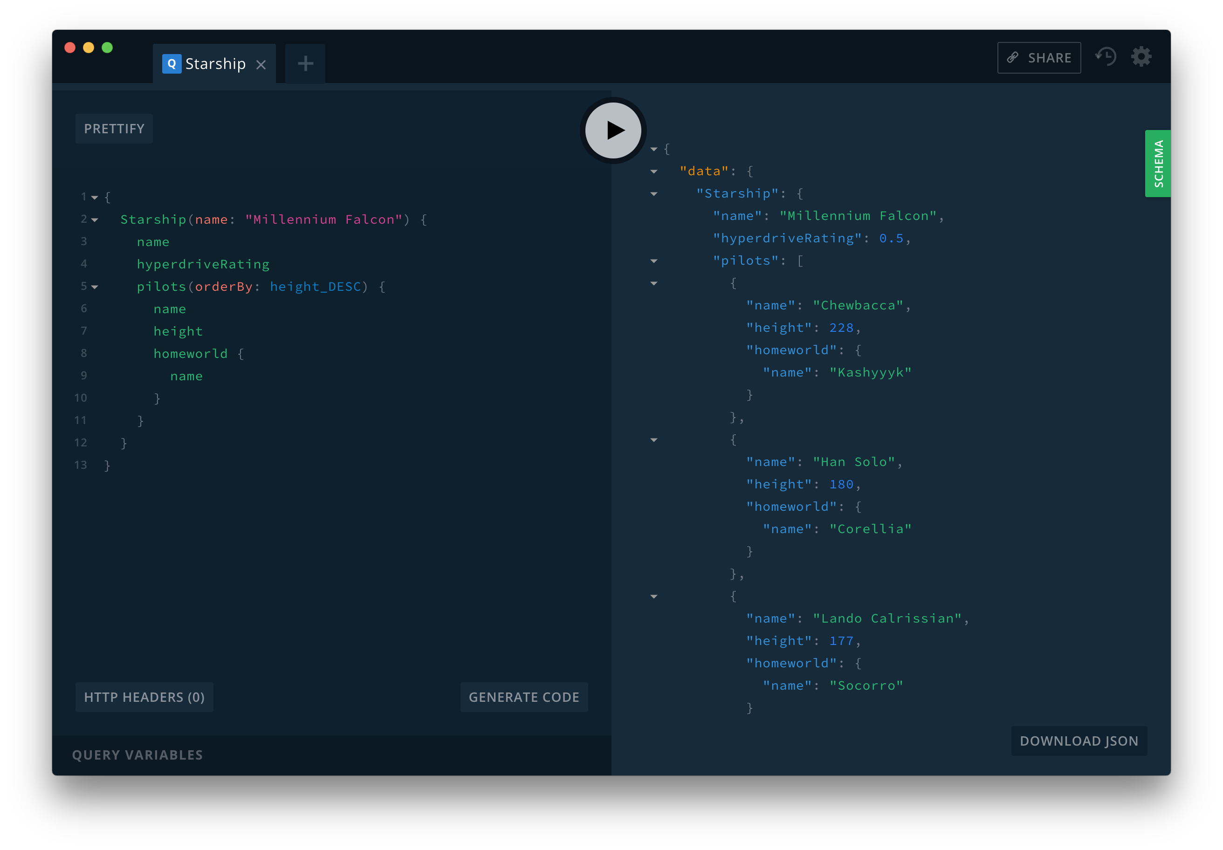
Task: Collapse the "pilots" array in response
Action: pos(653,260)
